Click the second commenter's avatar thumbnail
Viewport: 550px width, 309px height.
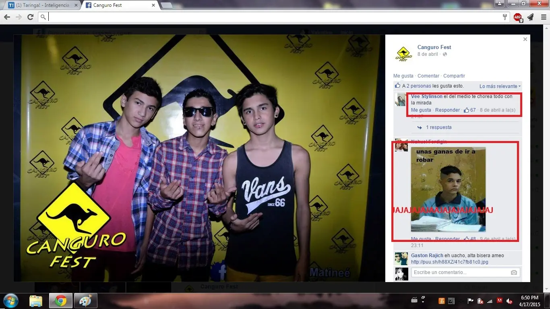[401, 145]
